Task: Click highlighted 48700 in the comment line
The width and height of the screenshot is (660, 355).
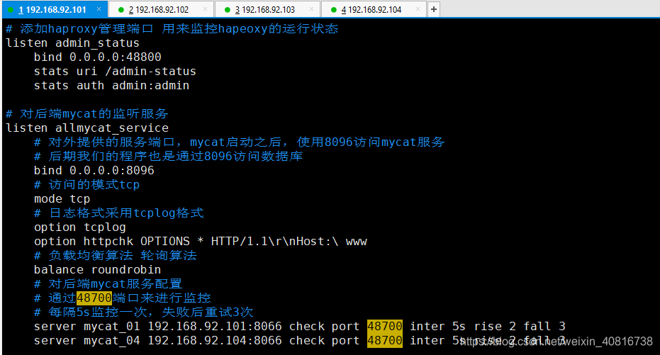Action: pos(94,298)
